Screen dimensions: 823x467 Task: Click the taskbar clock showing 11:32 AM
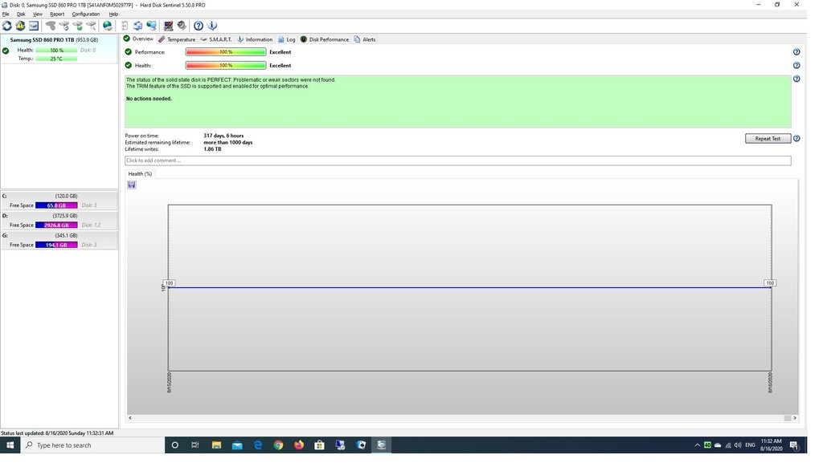pyautogui.click(x=771, y=445)
